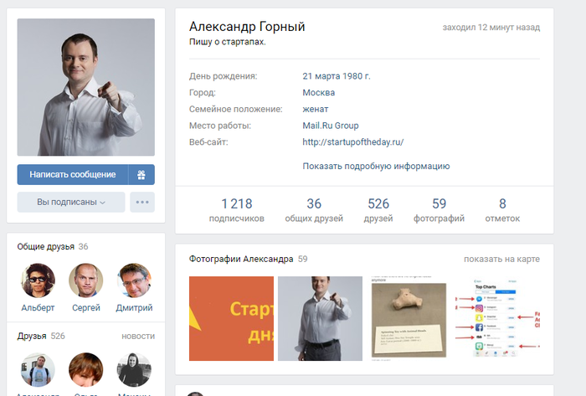The height and width of the screenshot is (396, 586).
Task: Open the 36 общих друзей counter
Action: coord(314,210)
